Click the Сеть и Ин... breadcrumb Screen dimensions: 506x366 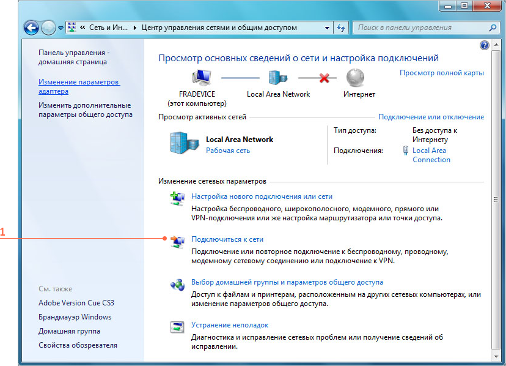108,28
